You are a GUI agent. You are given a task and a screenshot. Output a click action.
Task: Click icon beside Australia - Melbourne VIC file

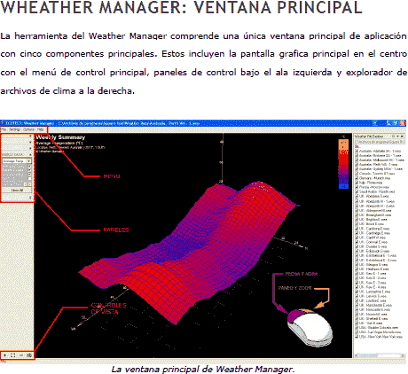tap(357, 160)
